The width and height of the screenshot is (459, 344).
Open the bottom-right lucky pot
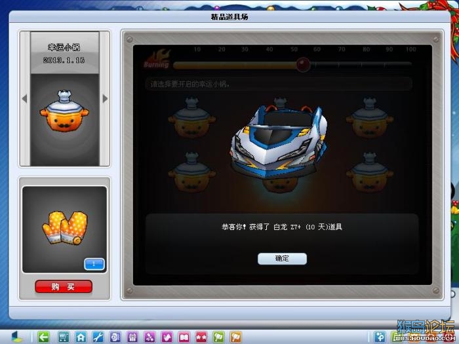[370, 172]
